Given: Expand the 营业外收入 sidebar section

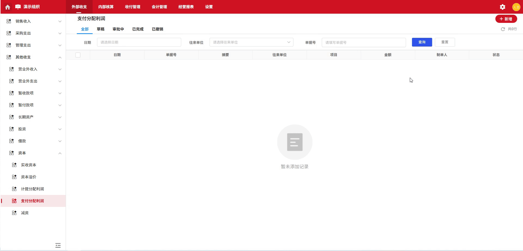Looking at the screenshot, I should click(x=60, y=69).
